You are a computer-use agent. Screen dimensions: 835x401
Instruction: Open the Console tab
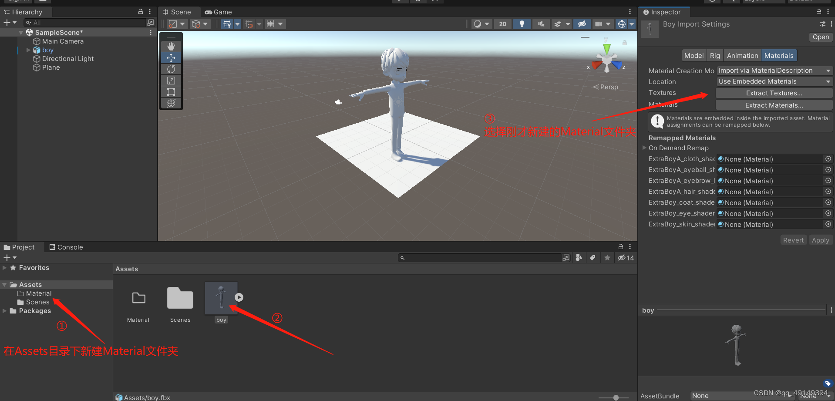click(66, 247)
